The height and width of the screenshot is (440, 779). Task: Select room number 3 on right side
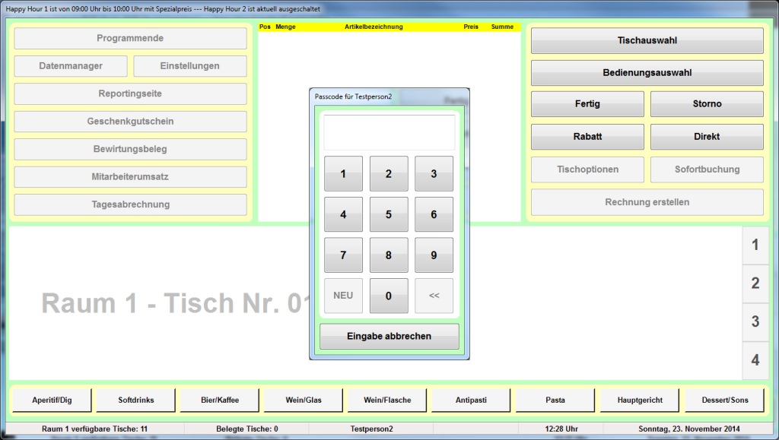click(755, 321)
